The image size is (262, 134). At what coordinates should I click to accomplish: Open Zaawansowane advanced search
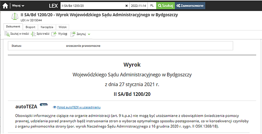tap(190, 6)
